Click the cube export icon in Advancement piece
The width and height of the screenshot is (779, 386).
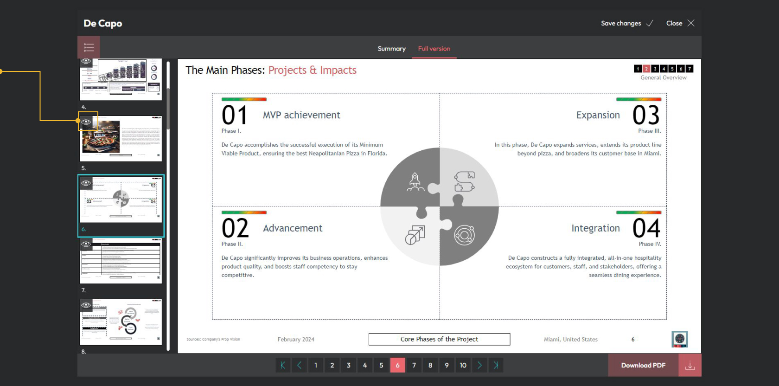[x=415, y=235]
